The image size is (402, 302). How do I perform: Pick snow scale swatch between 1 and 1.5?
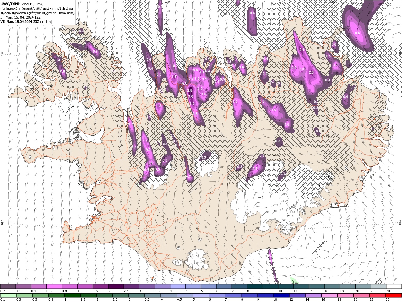[x=85, y=287]
